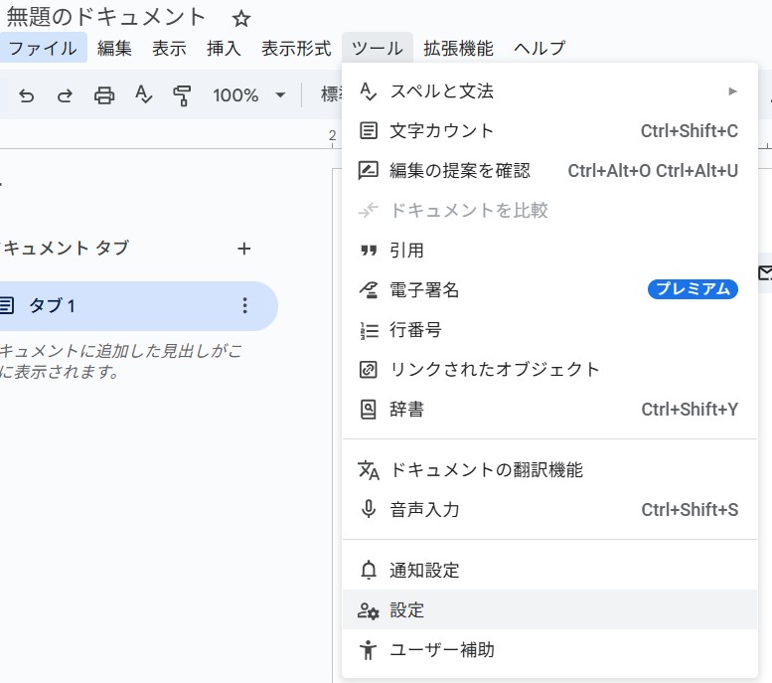Viewport: 772px width, 683px height.
Task: Click the Ctrl+Shift+C shortcut text
Action: point(690,131)
